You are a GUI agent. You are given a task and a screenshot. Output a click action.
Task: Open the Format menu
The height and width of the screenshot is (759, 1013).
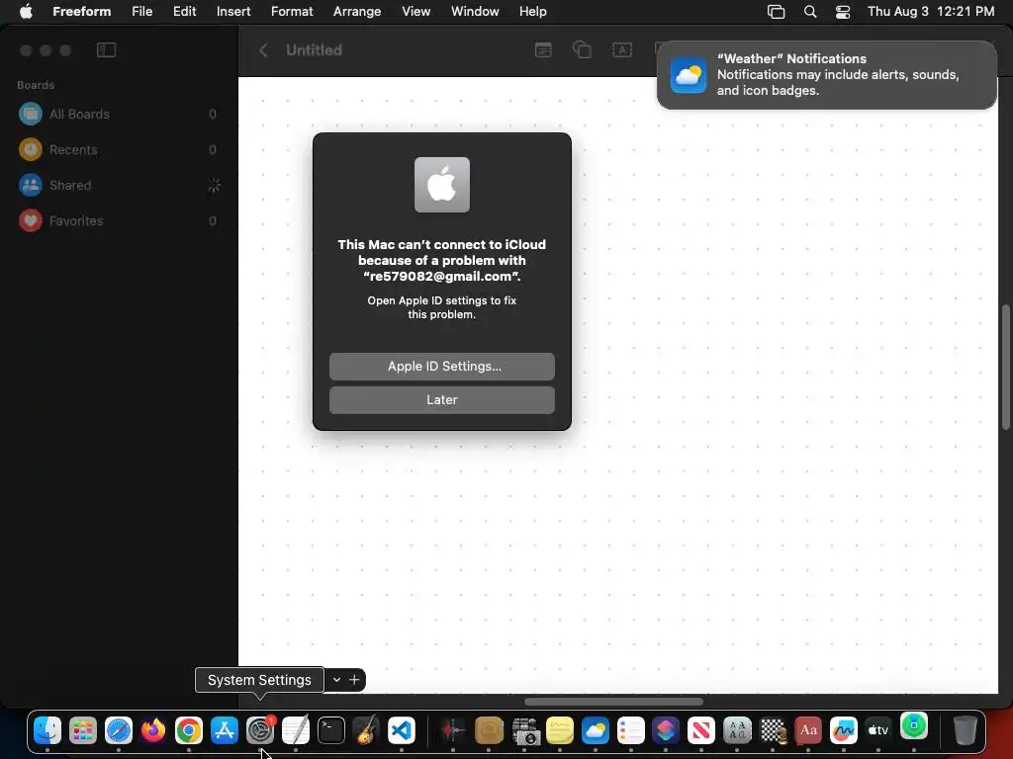coord(292,11)
